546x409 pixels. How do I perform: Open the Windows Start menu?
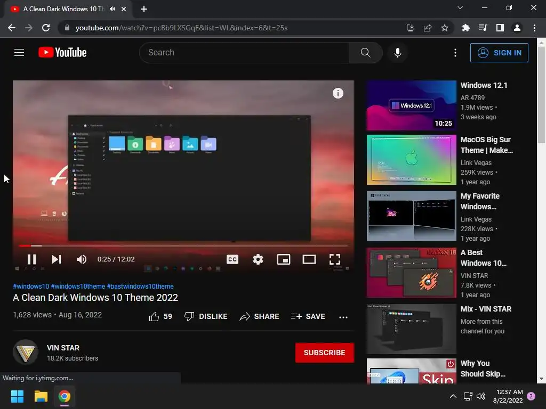point(17,396)
